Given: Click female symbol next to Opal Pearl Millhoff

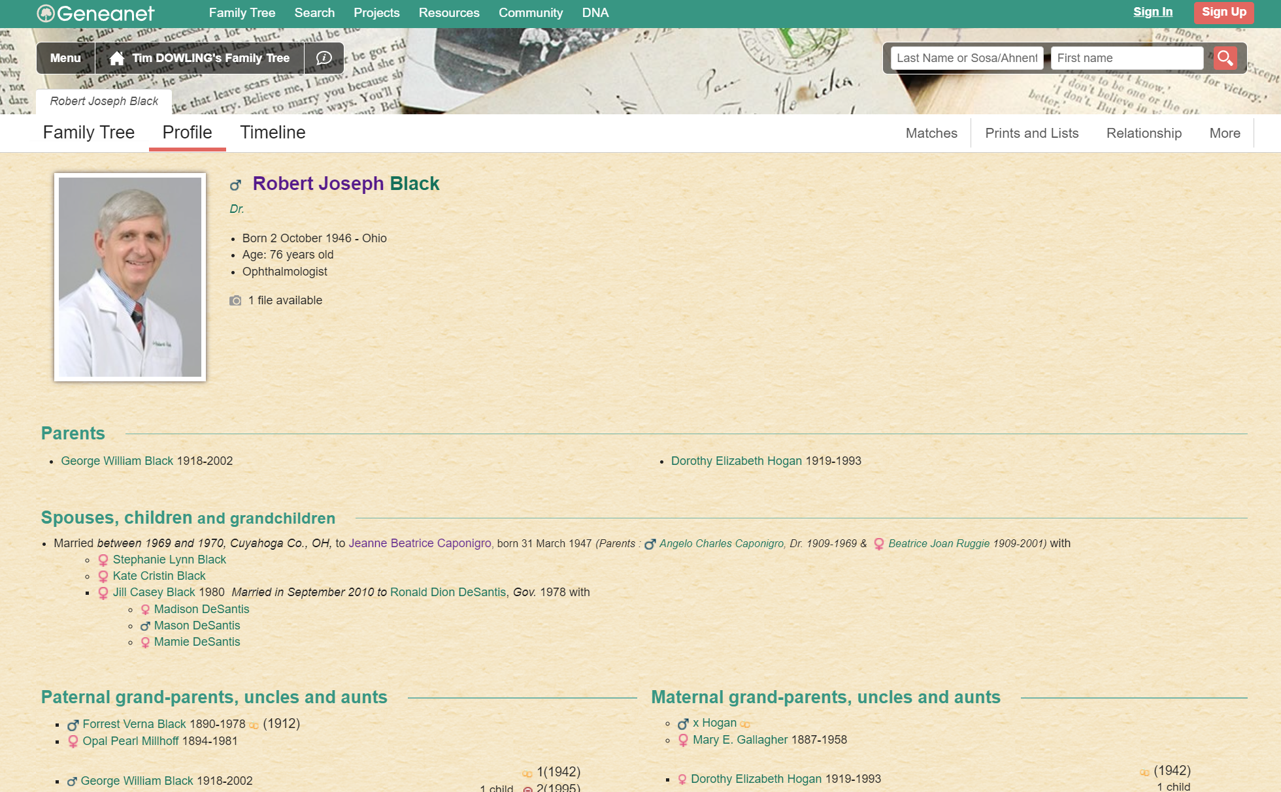Looking at the screenshot, I should [73, 742].
